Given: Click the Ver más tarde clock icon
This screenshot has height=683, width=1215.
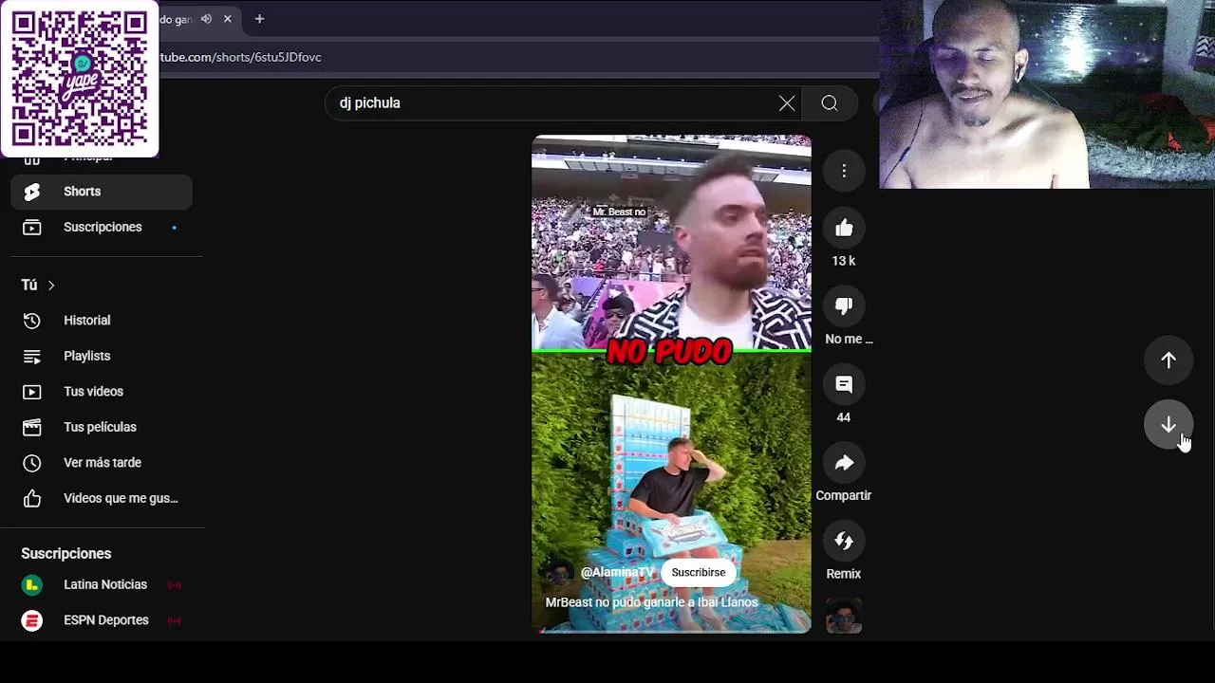Looking at the screenshot, I should tap(32, 463).
